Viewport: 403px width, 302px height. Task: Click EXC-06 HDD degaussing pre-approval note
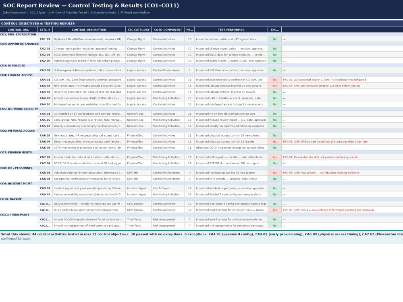[328, 210]
